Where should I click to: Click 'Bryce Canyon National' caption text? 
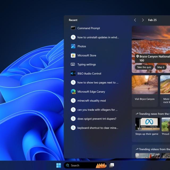[155, 56]
